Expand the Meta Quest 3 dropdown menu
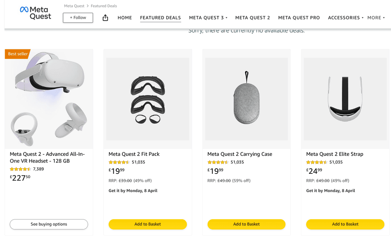Screen dimensions: 391x239 (x=208, y=18)
